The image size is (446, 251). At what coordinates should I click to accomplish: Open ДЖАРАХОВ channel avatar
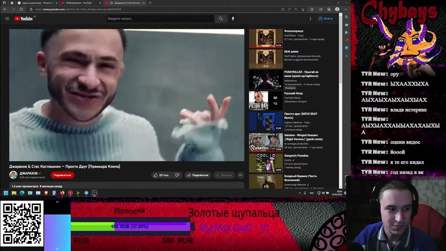[13, 175]
